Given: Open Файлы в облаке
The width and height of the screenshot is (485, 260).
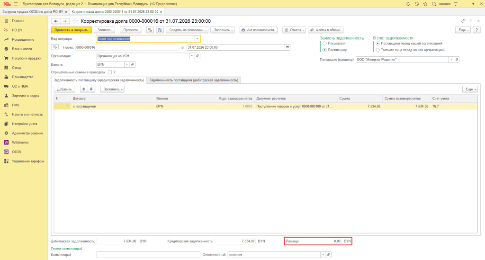Looking at the screenshot, I should coord(325,30).
